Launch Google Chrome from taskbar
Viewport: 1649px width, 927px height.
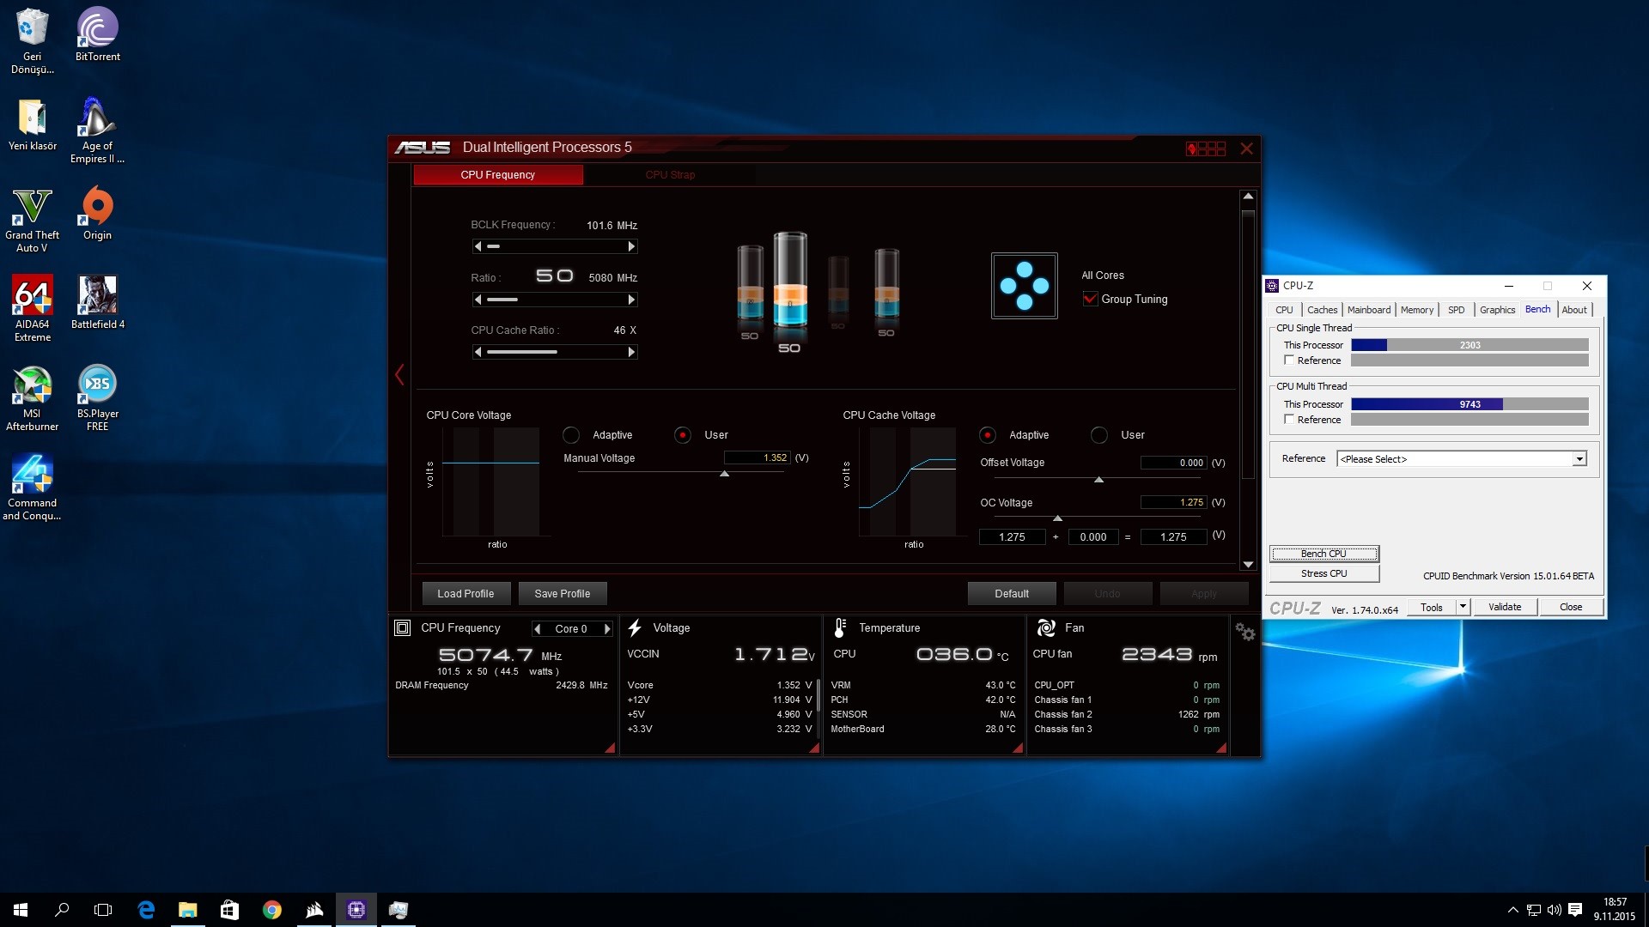[271, 910]
